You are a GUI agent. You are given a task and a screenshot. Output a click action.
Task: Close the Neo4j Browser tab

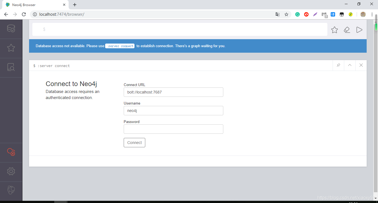tap(64, 5)
